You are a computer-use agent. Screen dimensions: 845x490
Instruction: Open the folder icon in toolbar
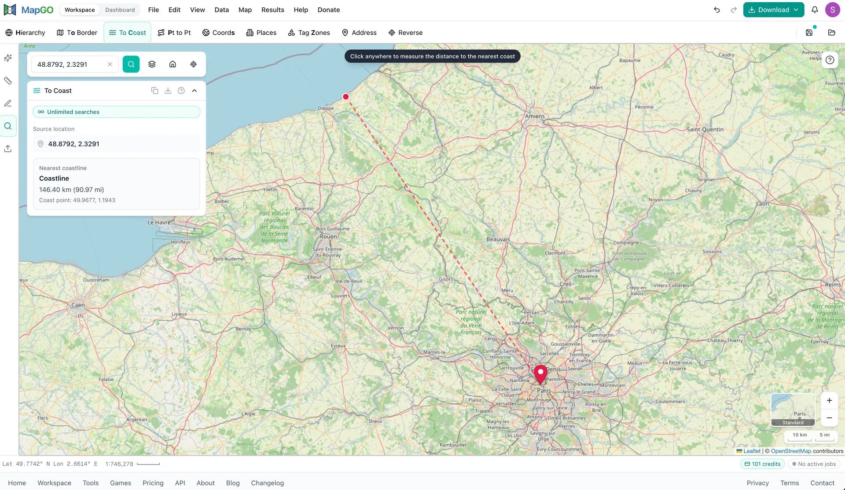[x=831, y=33]
